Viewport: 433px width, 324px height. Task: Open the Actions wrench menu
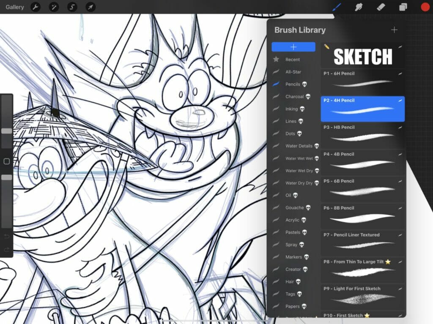pyautogui.click(x=36, y=7)
